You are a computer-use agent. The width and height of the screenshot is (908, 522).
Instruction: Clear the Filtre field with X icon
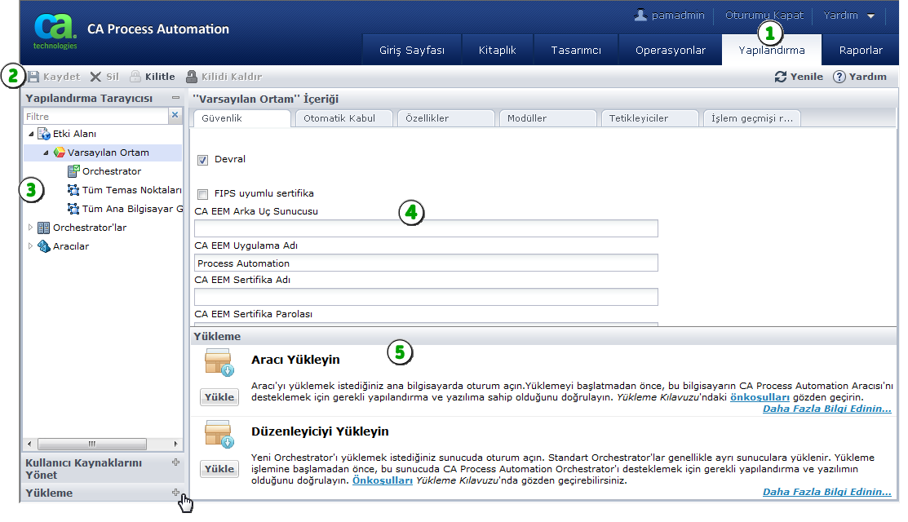pyautogui.click(x=175, y=116)
